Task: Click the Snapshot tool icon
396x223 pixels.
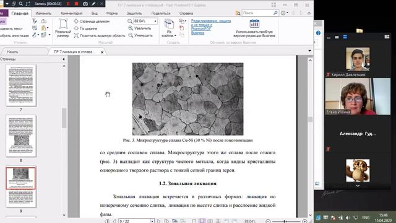Action: coord(44,21)
